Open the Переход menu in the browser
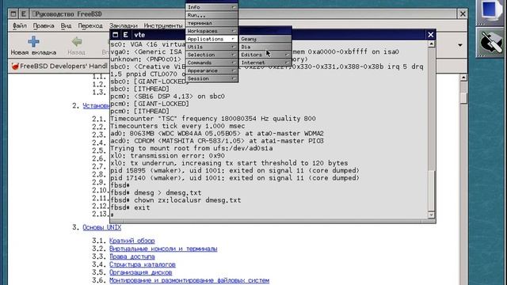 [90, 25]
